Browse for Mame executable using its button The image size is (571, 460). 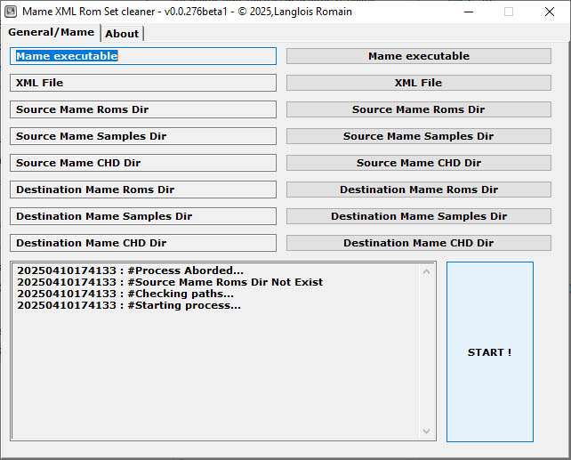419,56
